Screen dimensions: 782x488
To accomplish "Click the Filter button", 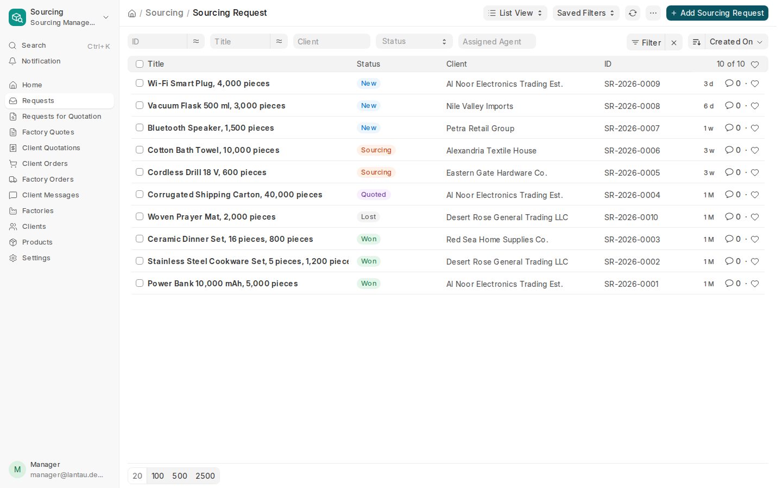I will tap(646, 42).
